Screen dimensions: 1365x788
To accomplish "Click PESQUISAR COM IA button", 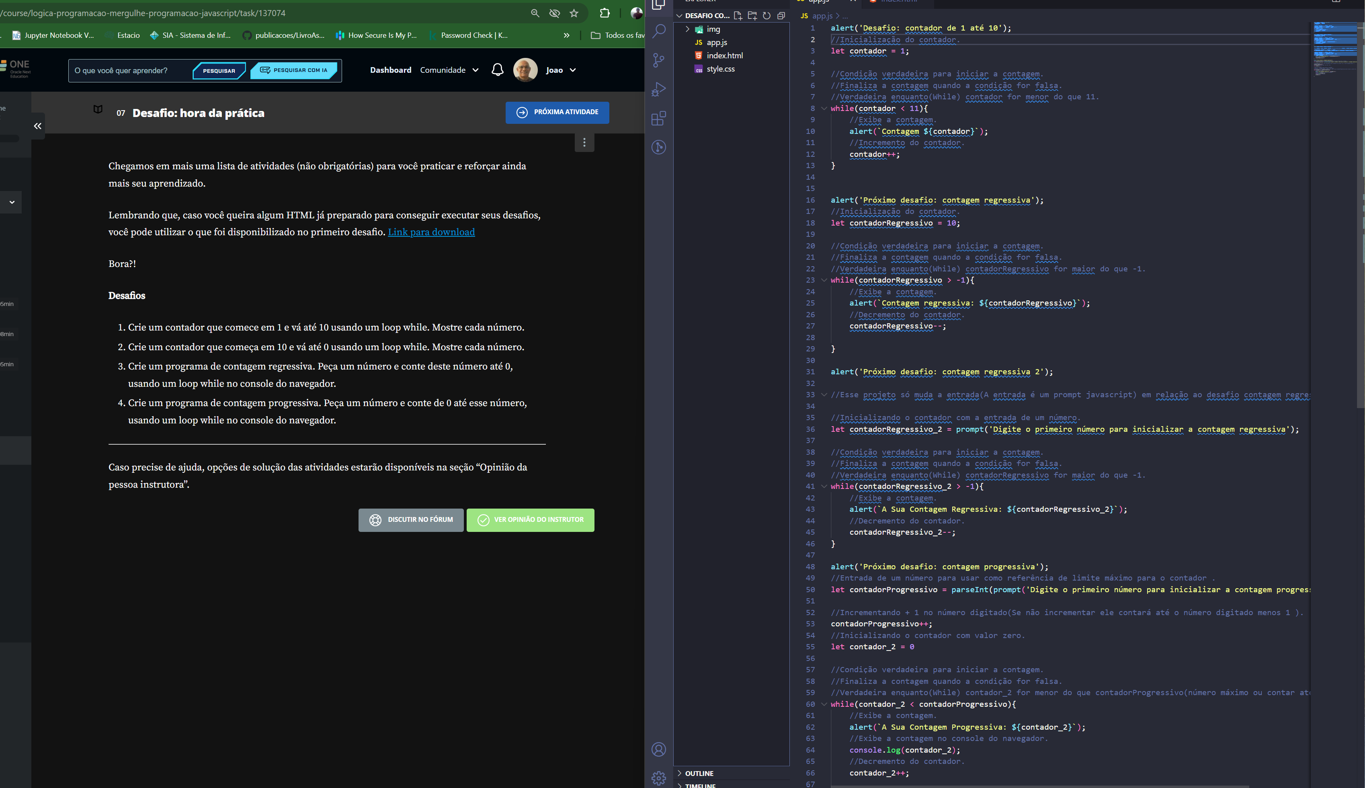I will [x=294, y=70].
